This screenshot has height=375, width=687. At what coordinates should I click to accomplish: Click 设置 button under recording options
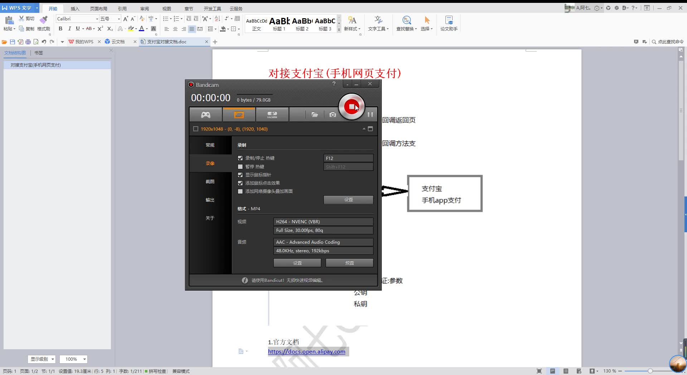click(349, 200)
